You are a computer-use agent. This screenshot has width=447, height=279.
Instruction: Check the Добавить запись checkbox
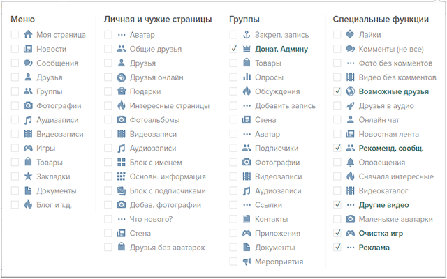click(233, 105)
